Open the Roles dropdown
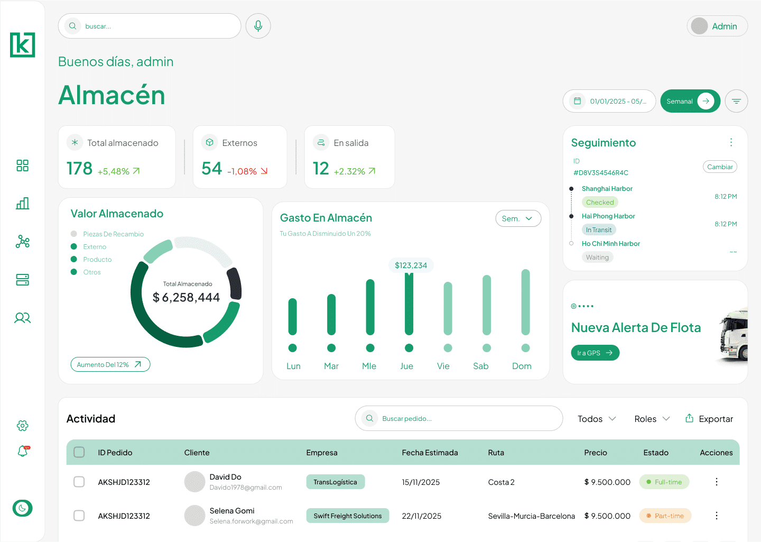This screenshot has height=542, width=761. point(652,419)
